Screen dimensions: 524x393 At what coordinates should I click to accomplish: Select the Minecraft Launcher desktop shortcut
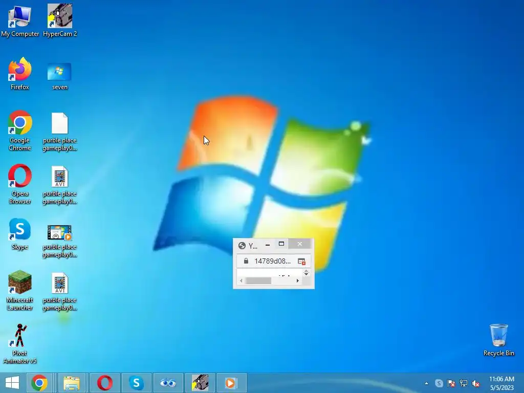tap(20, 291)
